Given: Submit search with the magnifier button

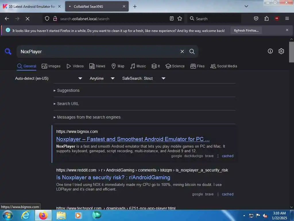Looking at the screenshot, I should [x=192, y=52].
